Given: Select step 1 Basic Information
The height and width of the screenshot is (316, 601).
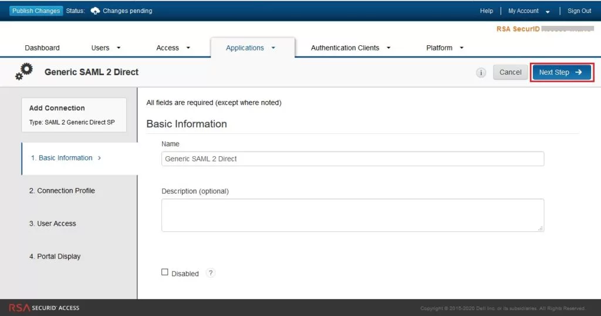Looking at the screenshot, I should tap(80, 159).
